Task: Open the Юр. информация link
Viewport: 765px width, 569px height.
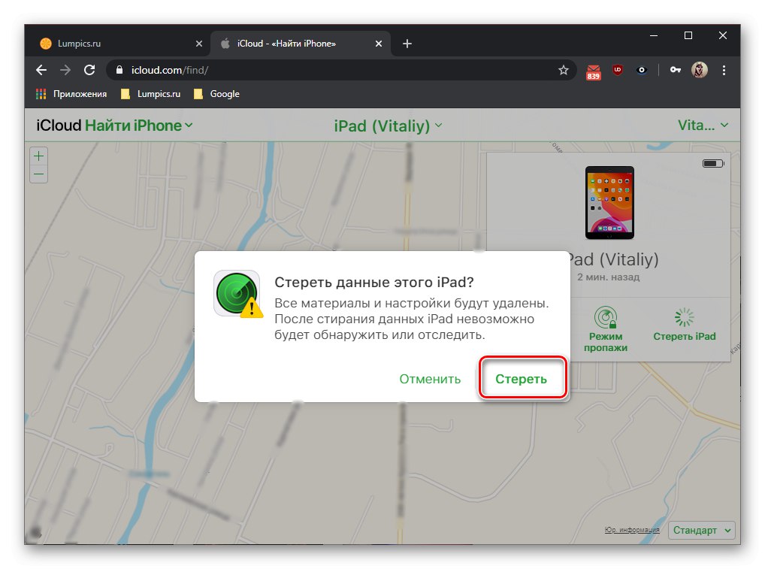Action: point(632,530)
